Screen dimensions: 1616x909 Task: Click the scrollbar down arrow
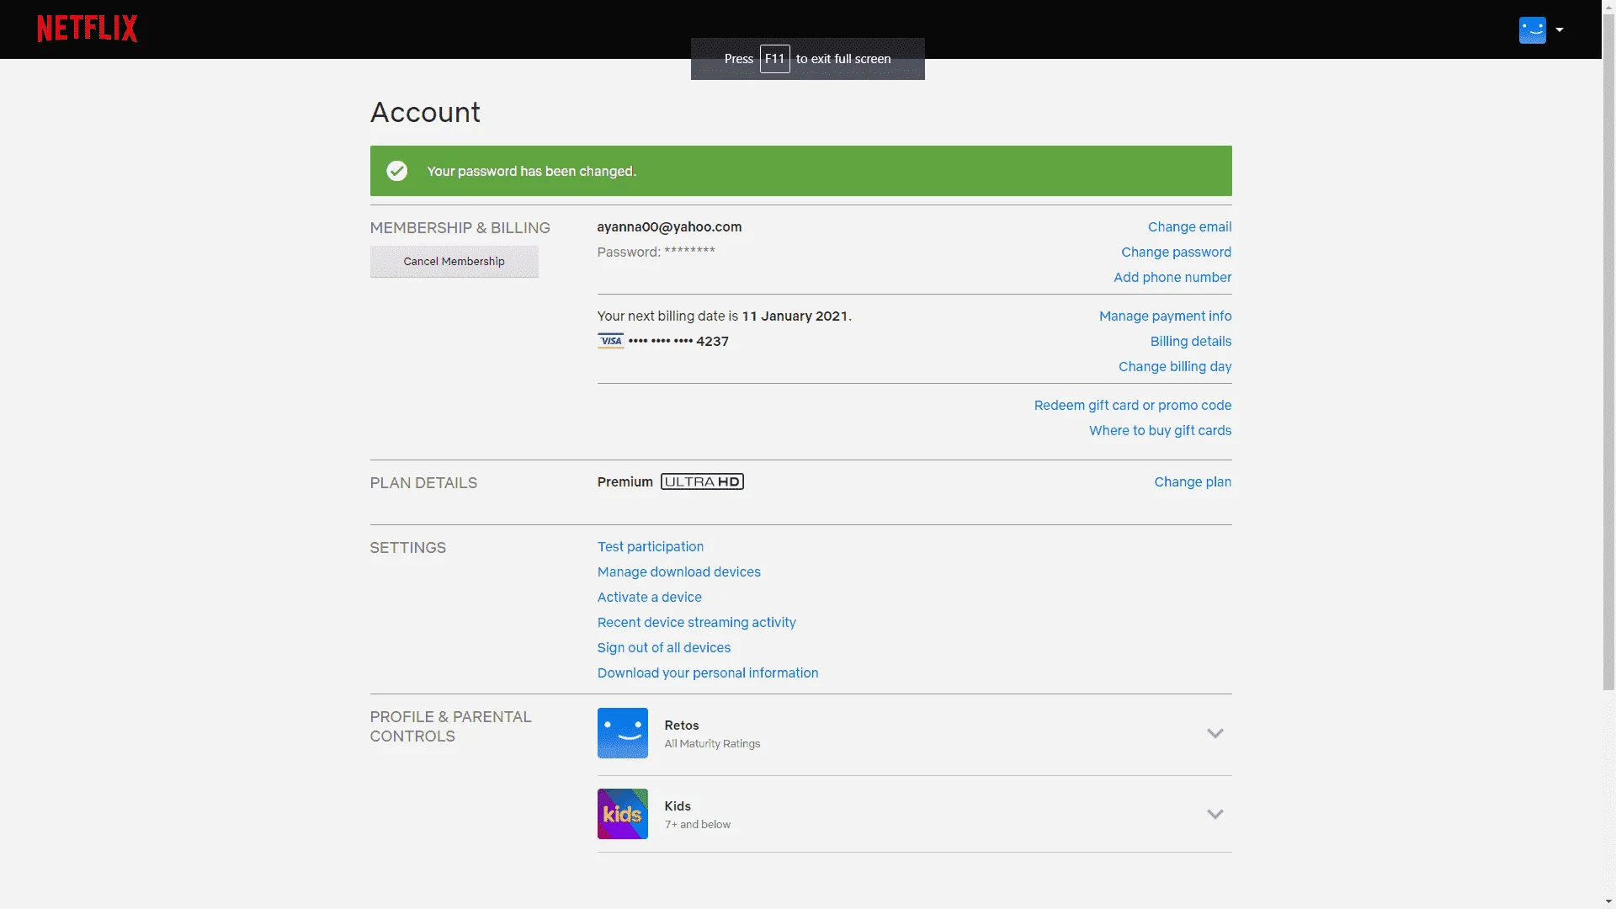pos(1608,901)
